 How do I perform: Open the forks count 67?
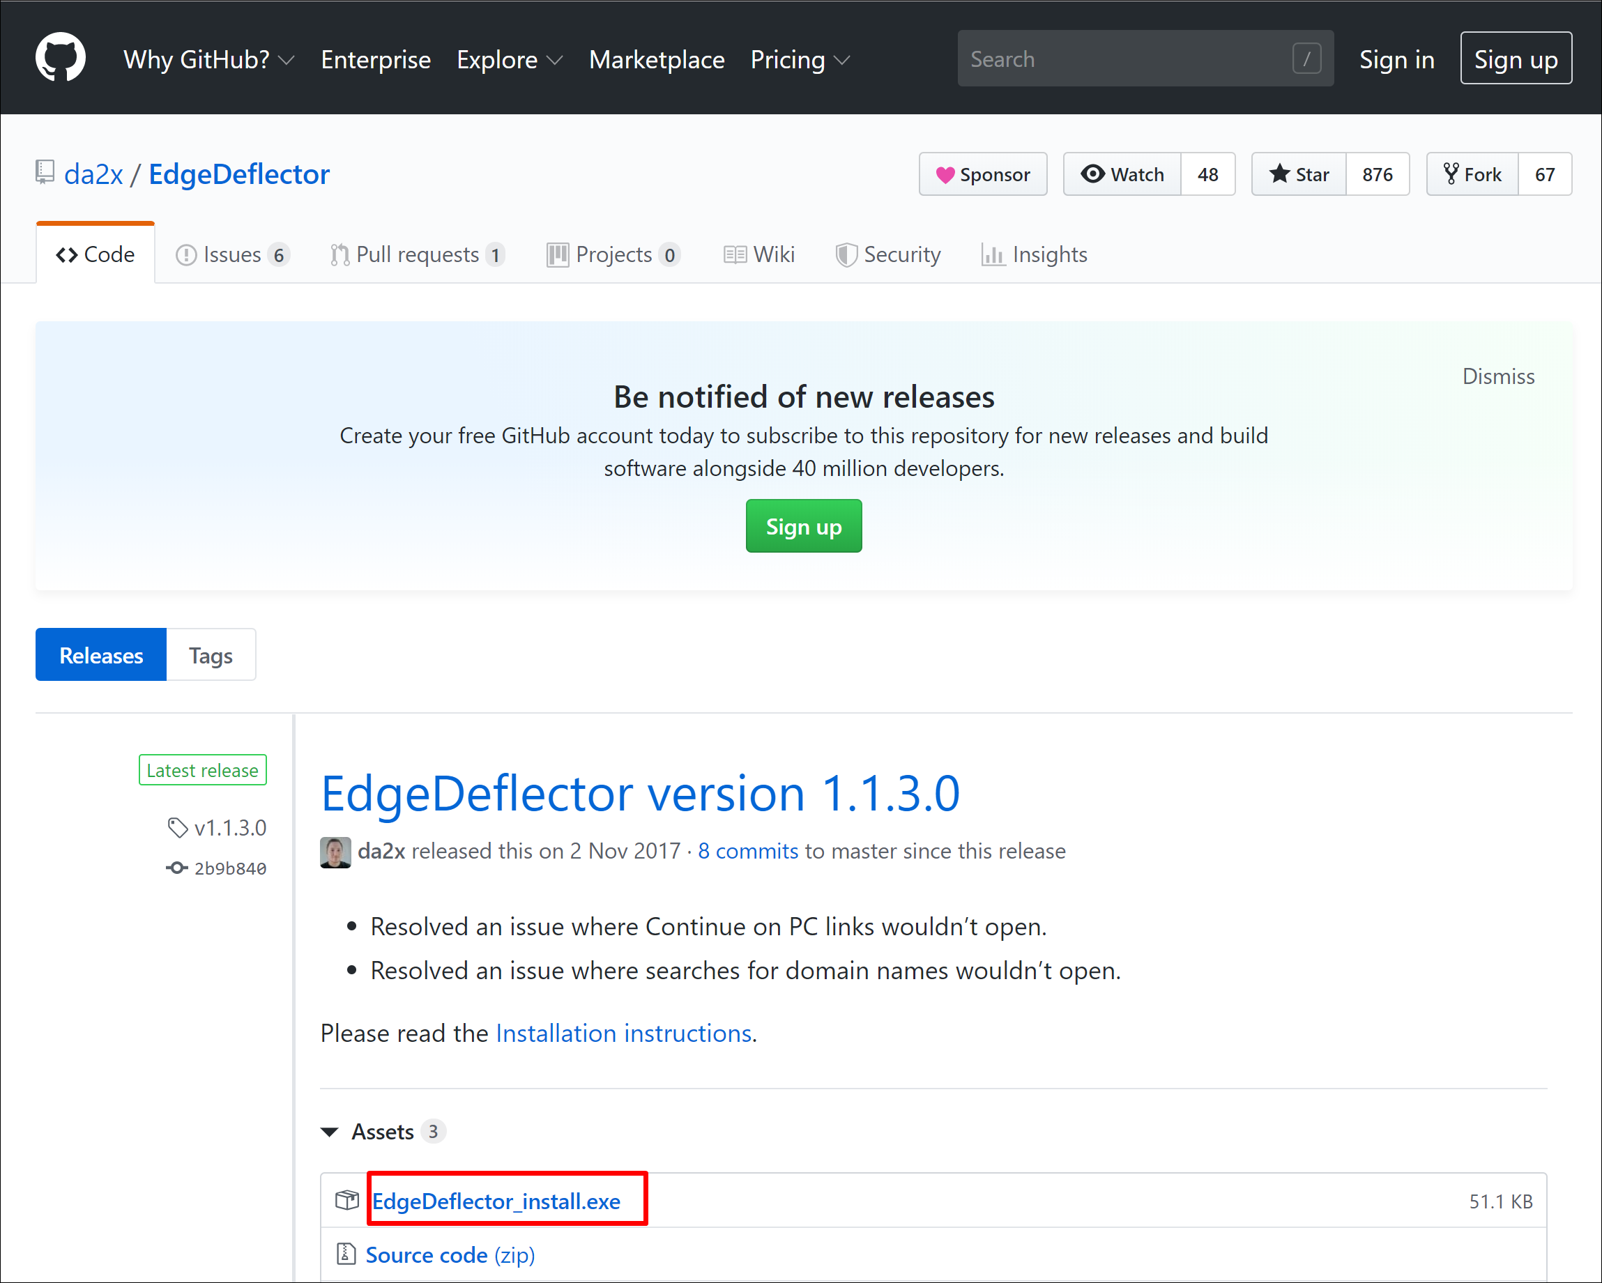1545,174
